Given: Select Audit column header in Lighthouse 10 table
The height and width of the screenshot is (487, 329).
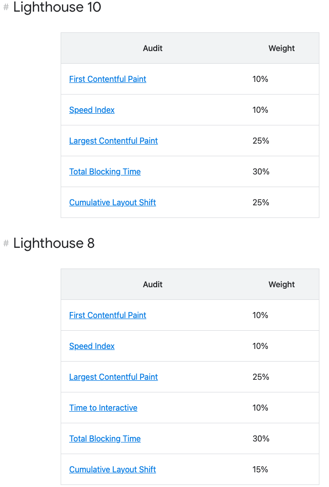Looking at the screenshot, I should tap(153, 49).
